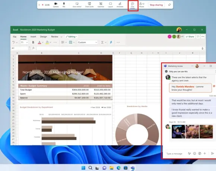The height and width of the screenshot is (171, 216).
Task: Click the Optimize icon
Action: (101, 5)
